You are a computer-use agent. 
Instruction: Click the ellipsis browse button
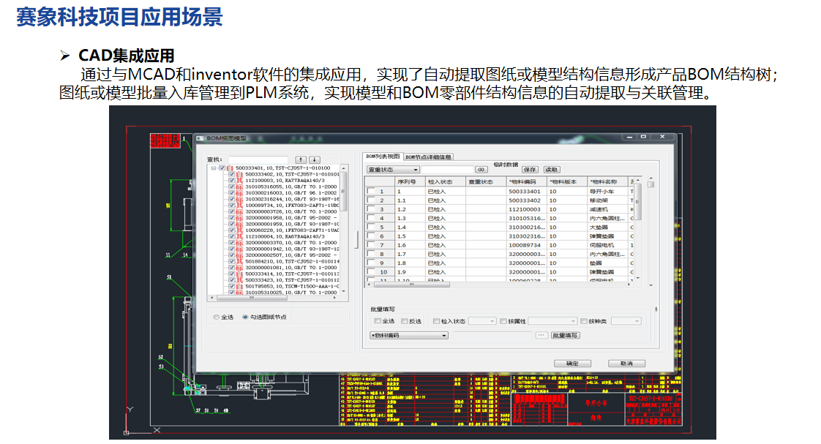click(541, 335)
